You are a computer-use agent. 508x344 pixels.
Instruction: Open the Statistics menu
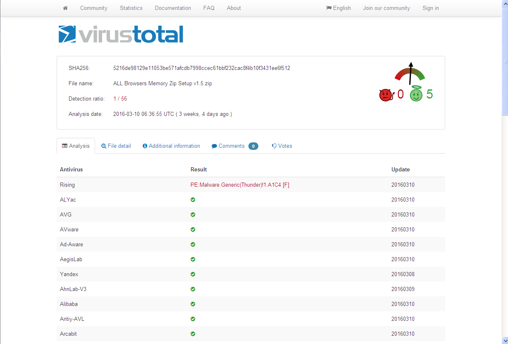(x=131, y=8)
